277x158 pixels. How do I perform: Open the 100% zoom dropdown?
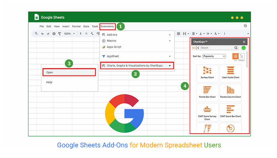(x=74, y=34)
